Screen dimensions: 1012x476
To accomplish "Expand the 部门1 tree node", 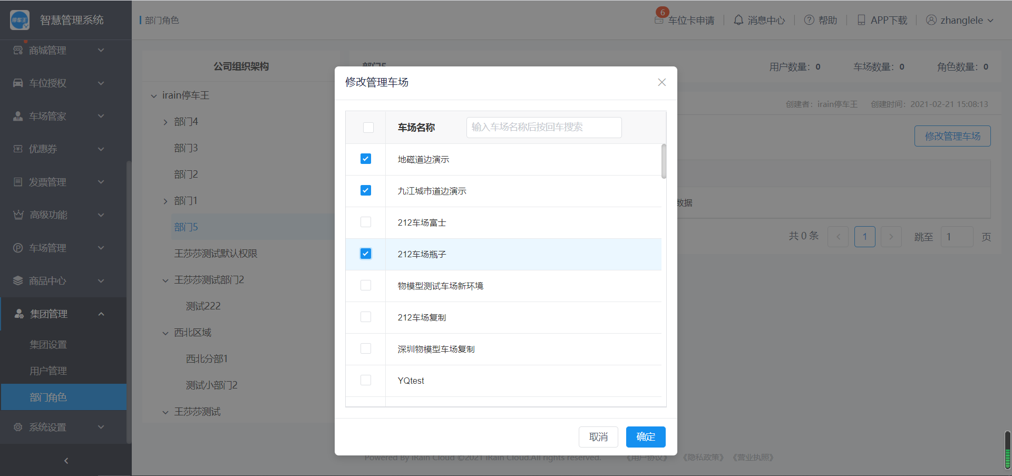I will pyautogui.click(x=166, y=201).
